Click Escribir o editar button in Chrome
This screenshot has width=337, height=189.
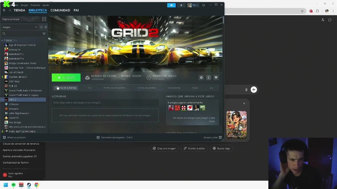[x=194, y=148]
